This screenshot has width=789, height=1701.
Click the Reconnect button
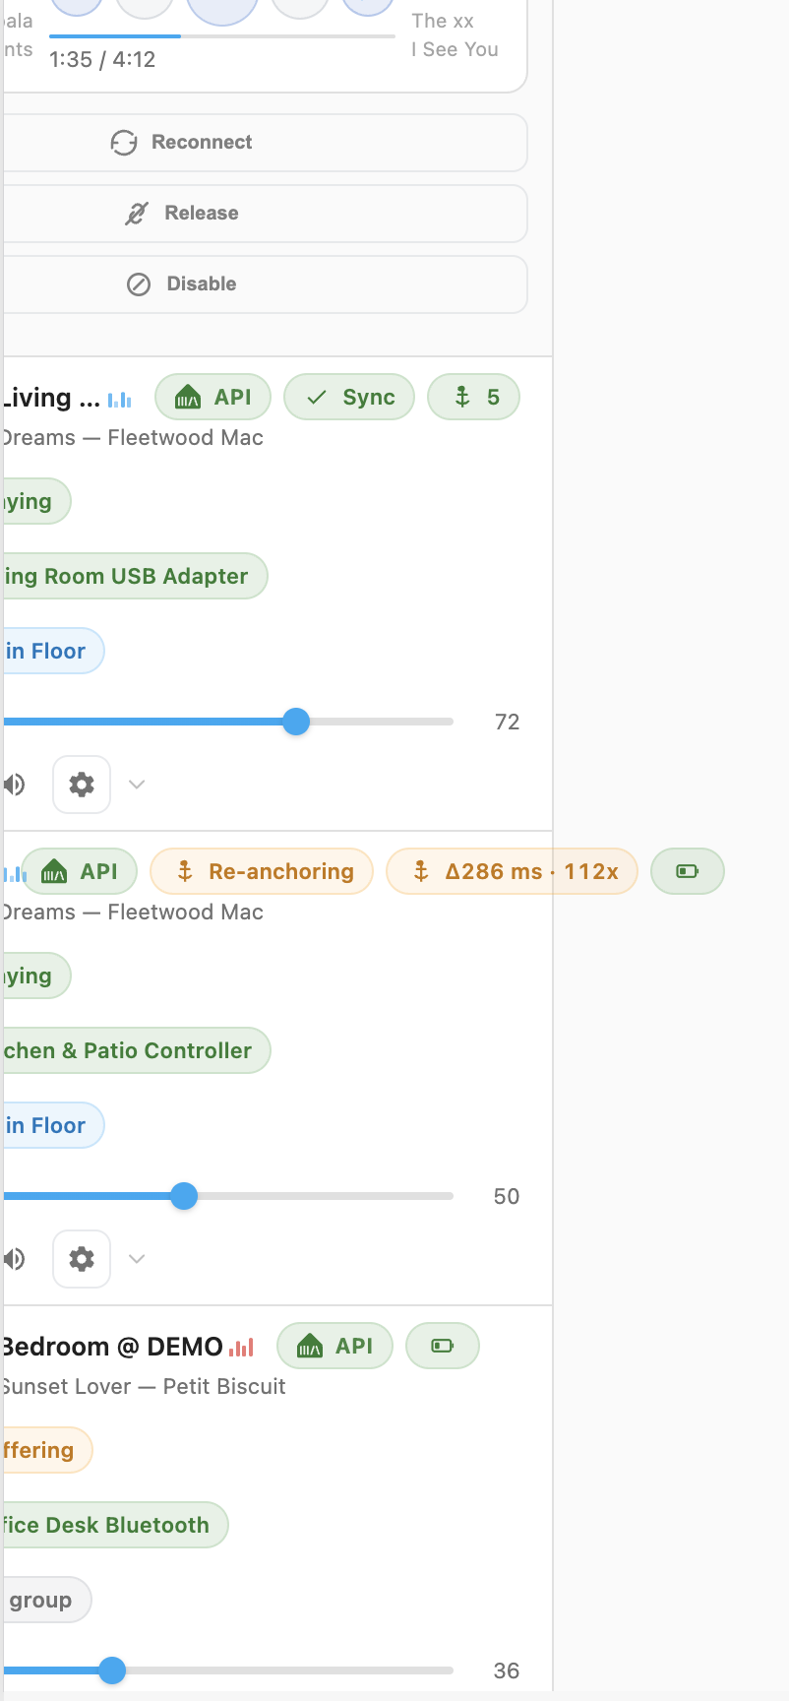[264, 143]
